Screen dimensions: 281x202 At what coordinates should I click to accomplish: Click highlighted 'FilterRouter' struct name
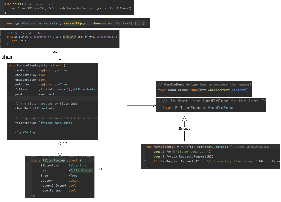click(x=53, y=161)
